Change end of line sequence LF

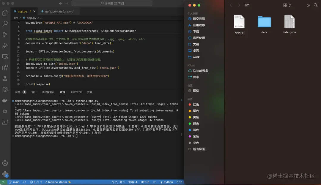(x=154, y=182)
